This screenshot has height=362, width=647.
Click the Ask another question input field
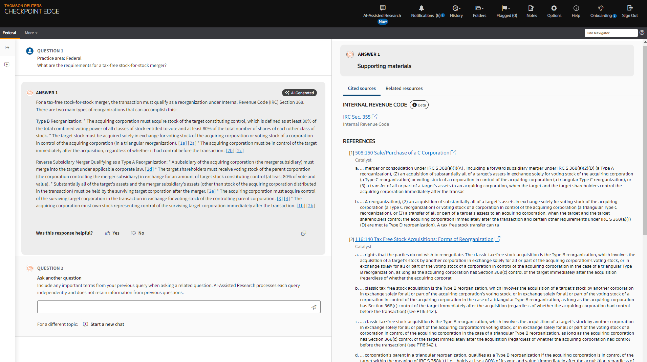172,307
